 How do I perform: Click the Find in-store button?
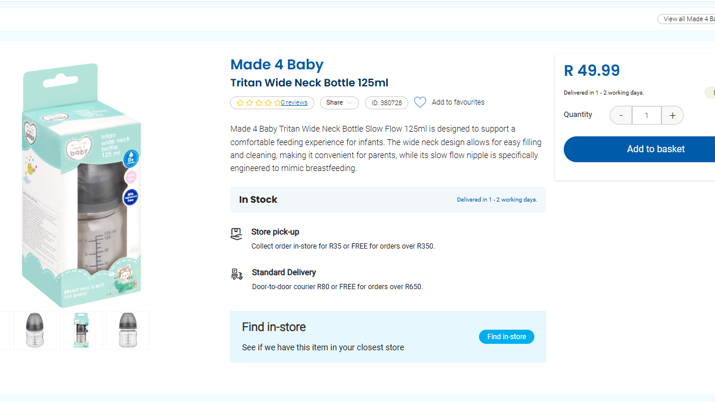point(506,337)
